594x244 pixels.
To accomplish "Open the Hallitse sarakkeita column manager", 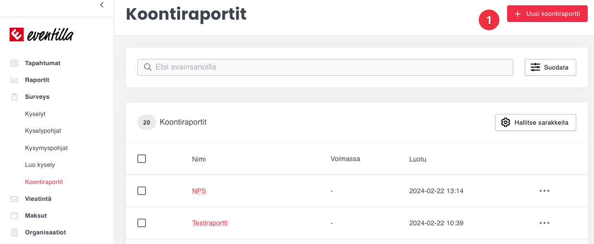I will tap(535, 122).
